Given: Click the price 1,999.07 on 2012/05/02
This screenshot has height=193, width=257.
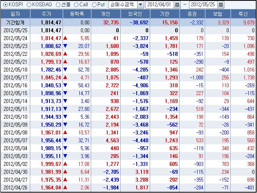Looking at the screenshot, I should coord(51,164).
